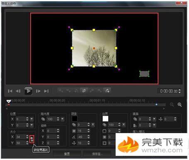Toggle the lock aspect ratio chain icon
This screenshot has height=160, width=189.
click(x=32, y=139)
